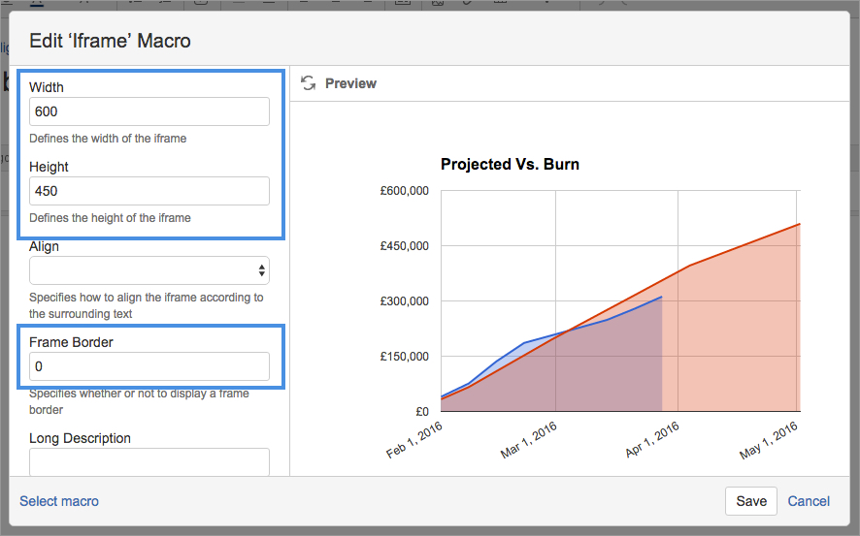Open the Align dropdown
This screenshot has width=860, height=536.
click(149, 270)
